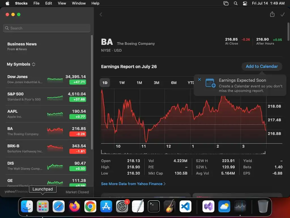290x218 pixels.
Task: Open the Window menu
Action: pyautogui.click(x=79, y=3)
